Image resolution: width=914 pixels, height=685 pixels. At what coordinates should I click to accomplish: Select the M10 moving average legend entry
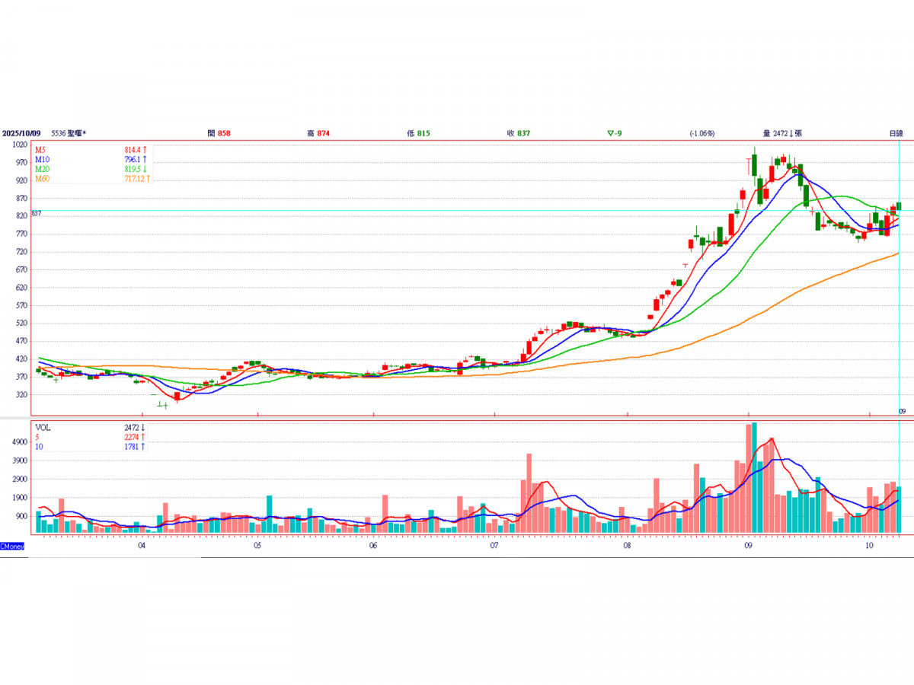(43, 159)
